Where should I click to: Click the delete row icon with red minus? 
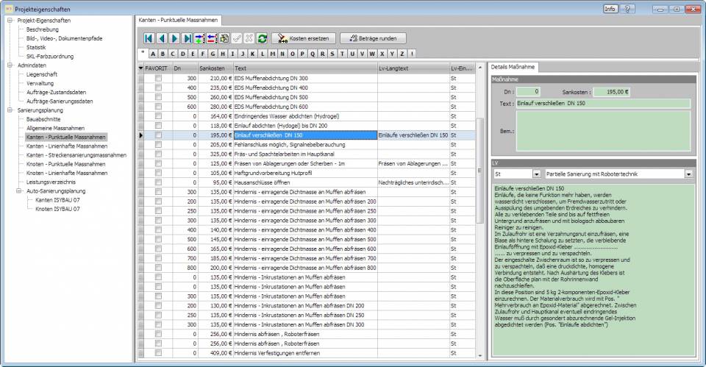212,39
